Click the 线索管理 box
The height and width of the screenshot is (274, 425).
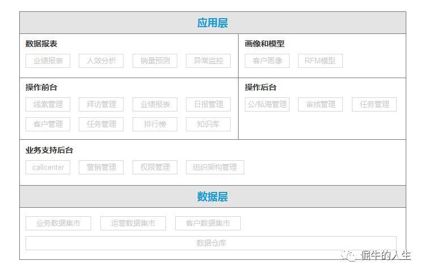tap(48, 104)
